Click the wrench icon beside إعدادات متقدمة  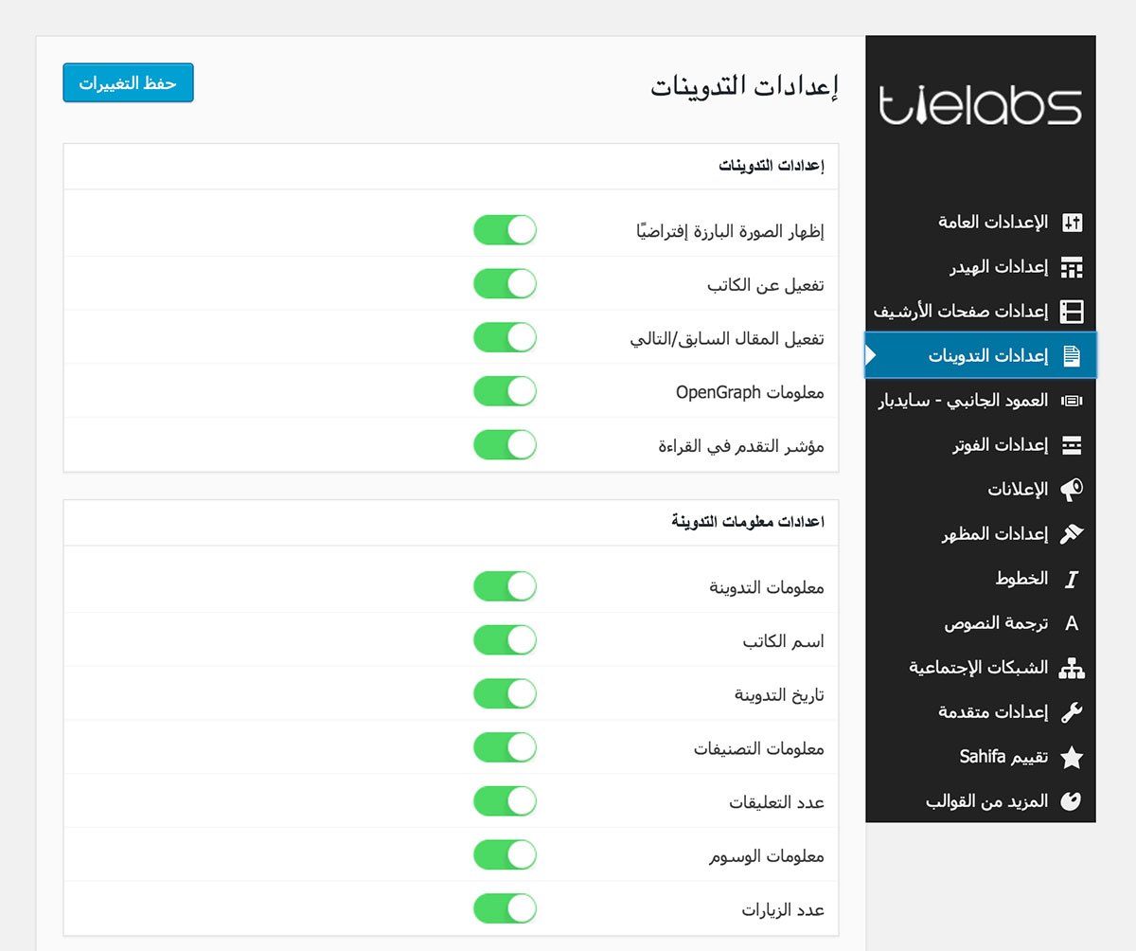click(x=1072, y=712)
